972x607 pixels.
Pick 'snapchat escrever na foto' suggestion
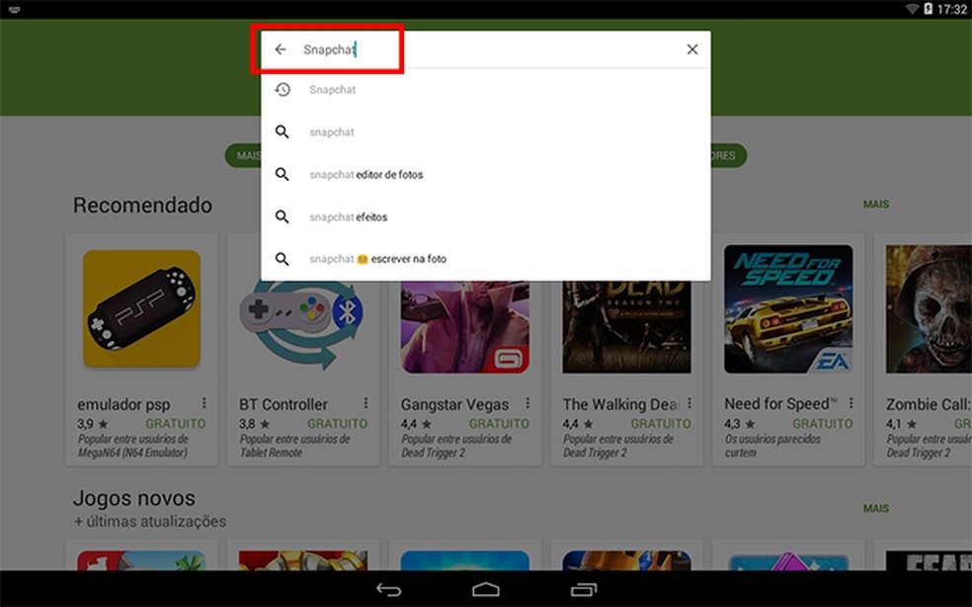click(x=485, y=259)
